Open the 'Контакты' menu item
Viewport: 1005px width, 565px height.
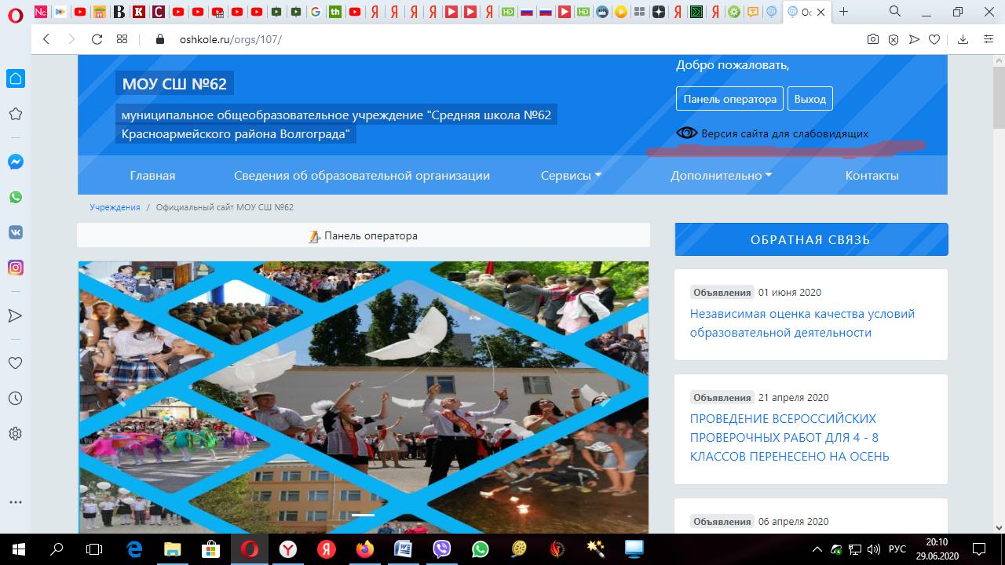(872, 176)
